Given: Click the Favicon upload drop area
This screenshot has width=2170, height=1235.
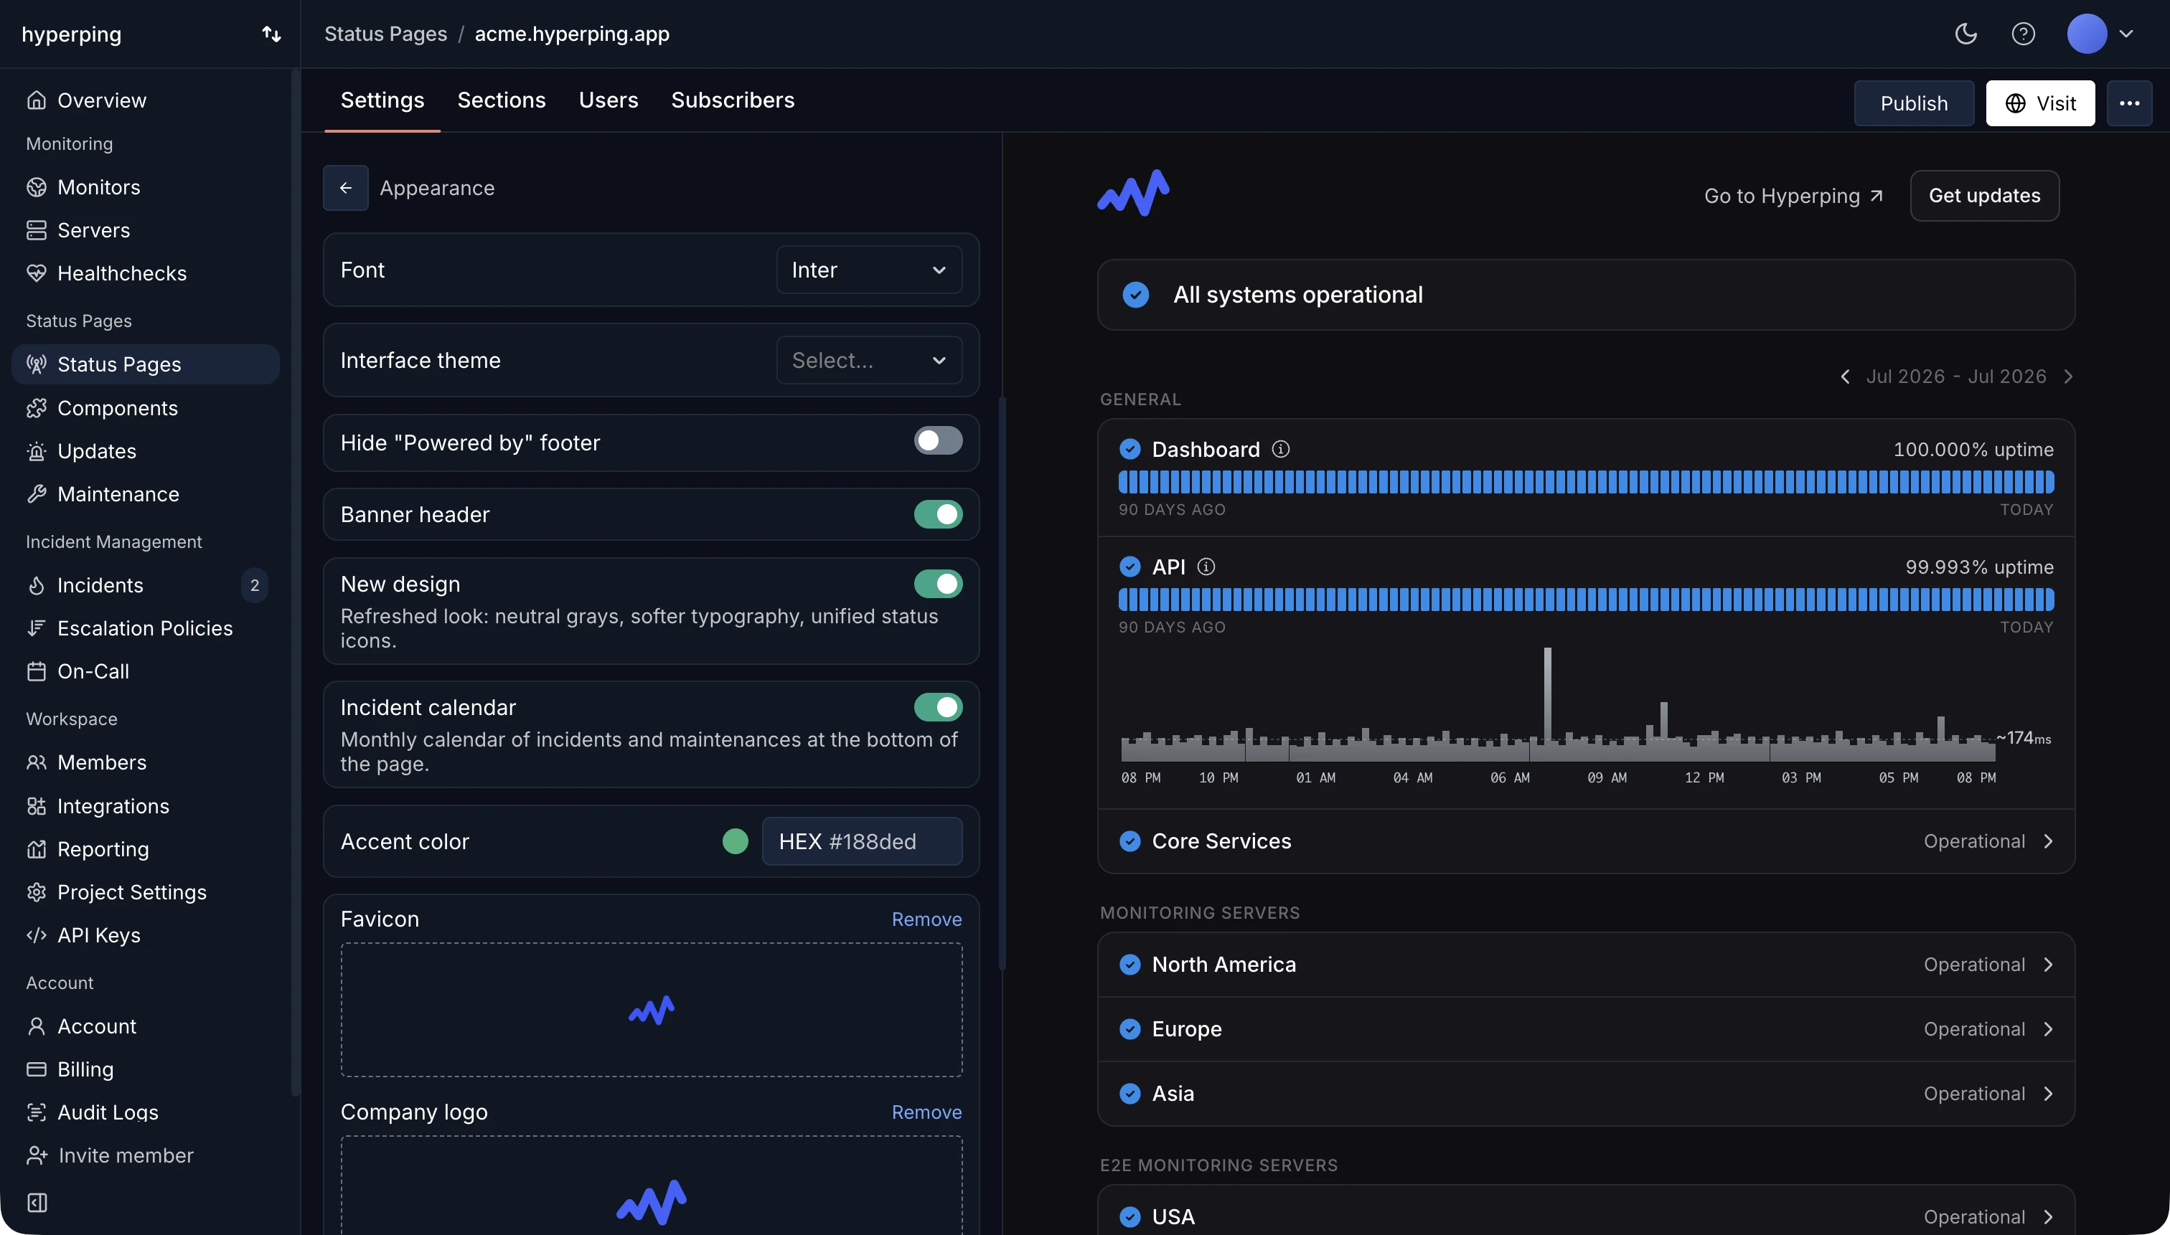Looking at the screenshot, I should coord(652,1011).
